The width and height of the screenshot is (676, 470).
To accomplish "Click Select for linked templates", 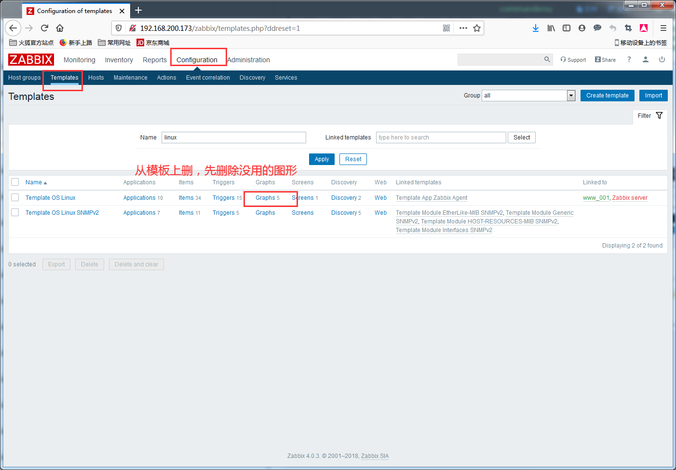I will coord(522,138).
